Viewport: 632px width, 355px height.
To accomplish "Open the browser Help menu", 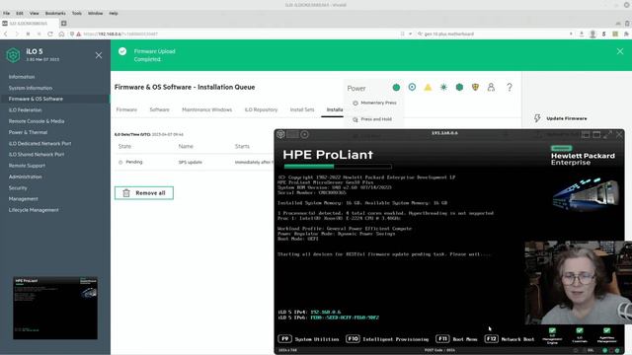I will click(114, 13).
